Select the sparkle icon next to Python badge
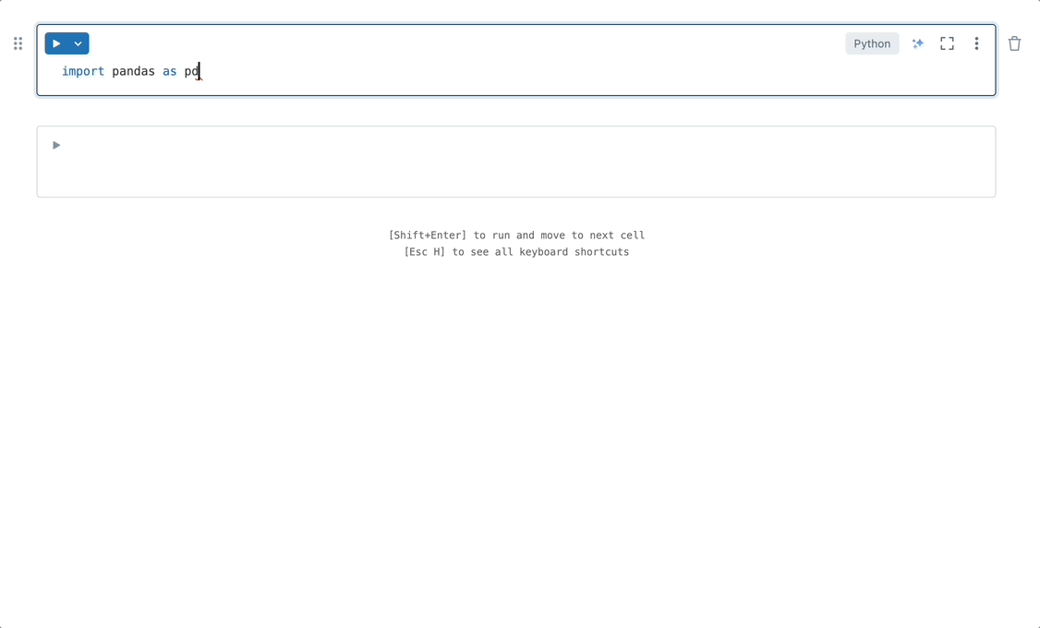 pos(917,42)
